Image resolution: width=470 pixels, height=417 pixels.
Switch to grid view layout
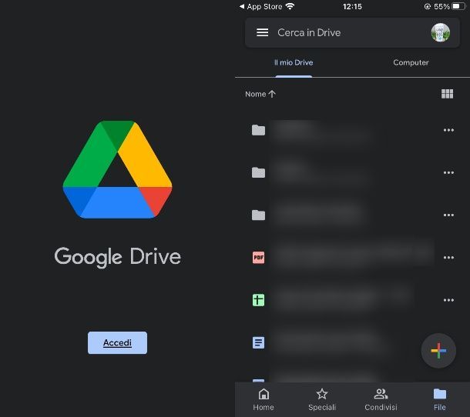447,94
